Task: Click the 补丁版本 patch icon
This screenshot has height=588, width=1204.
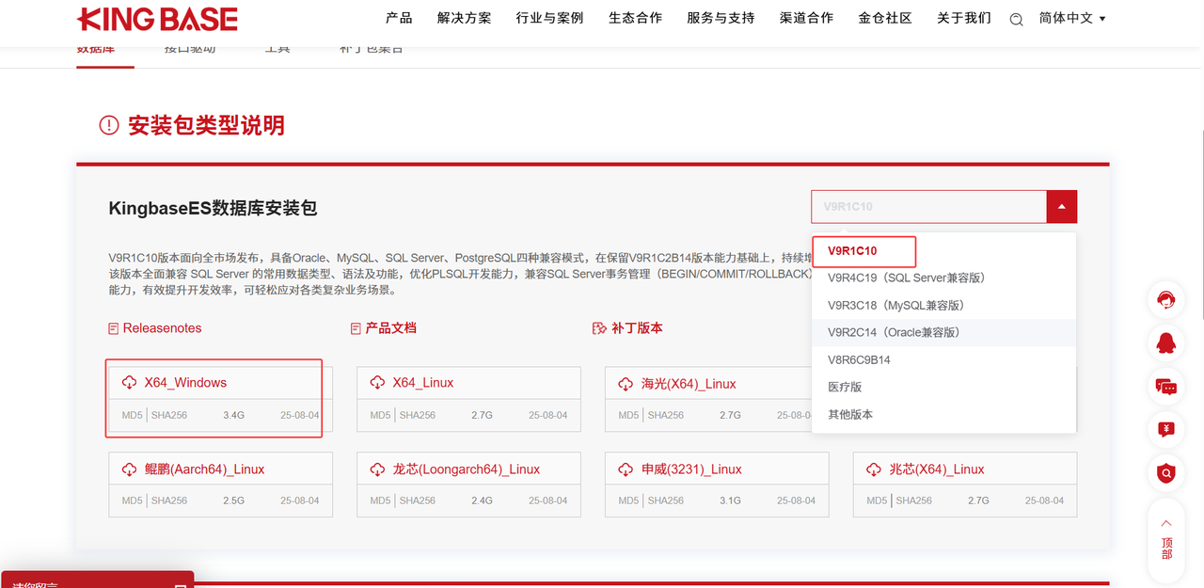Action: pyautogui.click(x=599, y=328)
